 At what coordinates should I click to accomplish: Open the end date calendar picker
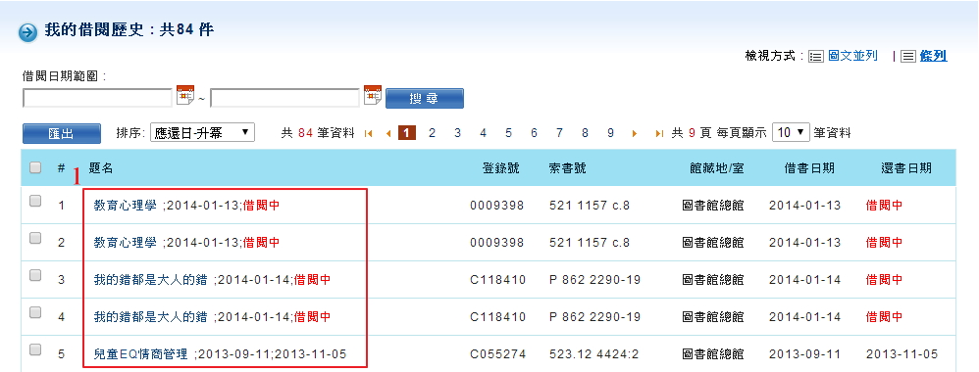373,95
